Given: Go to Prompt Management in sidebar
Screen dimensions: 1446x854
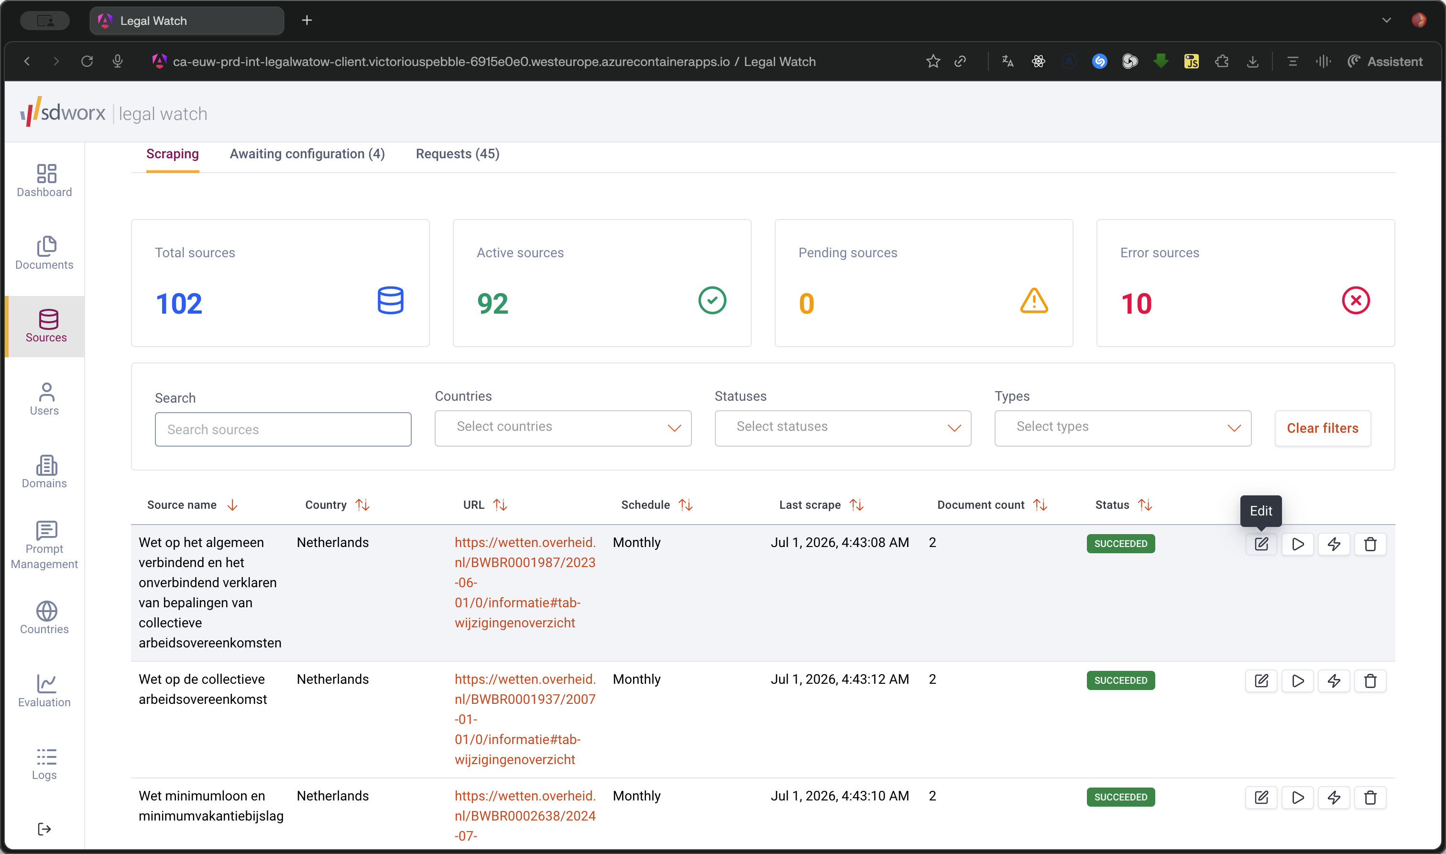Looking at the screenshot, I should [44, 545].
